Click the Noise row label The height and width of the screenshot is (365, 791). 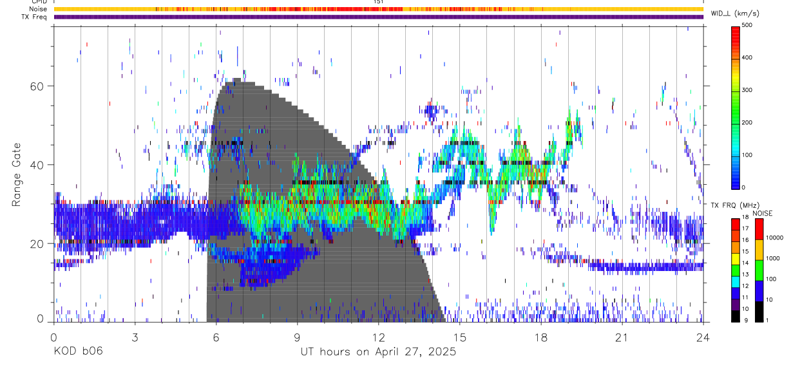pos(39,9)
